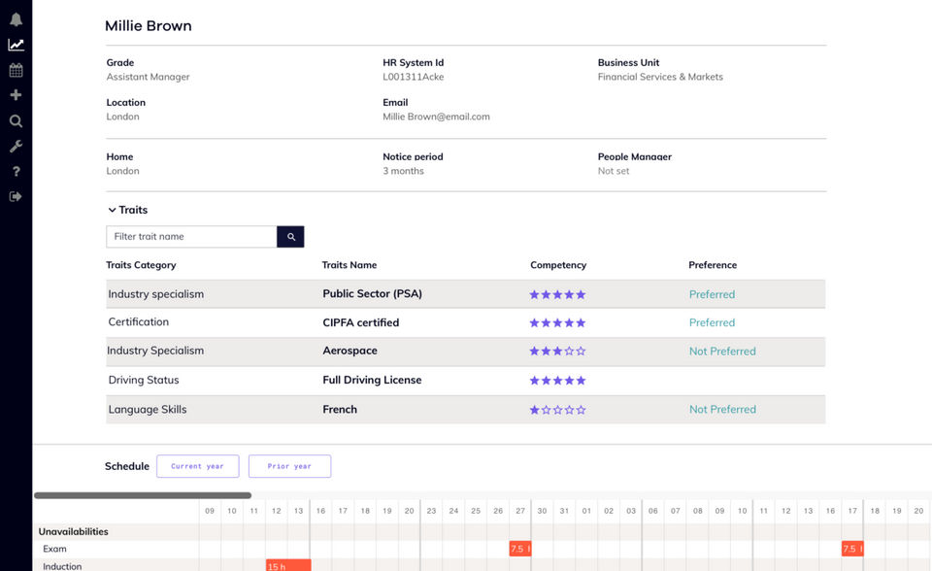The height and width of the screenshot is (571, 932).
Task: Open the calendar icon in sidebar
Action: click(x=16, y=70)
